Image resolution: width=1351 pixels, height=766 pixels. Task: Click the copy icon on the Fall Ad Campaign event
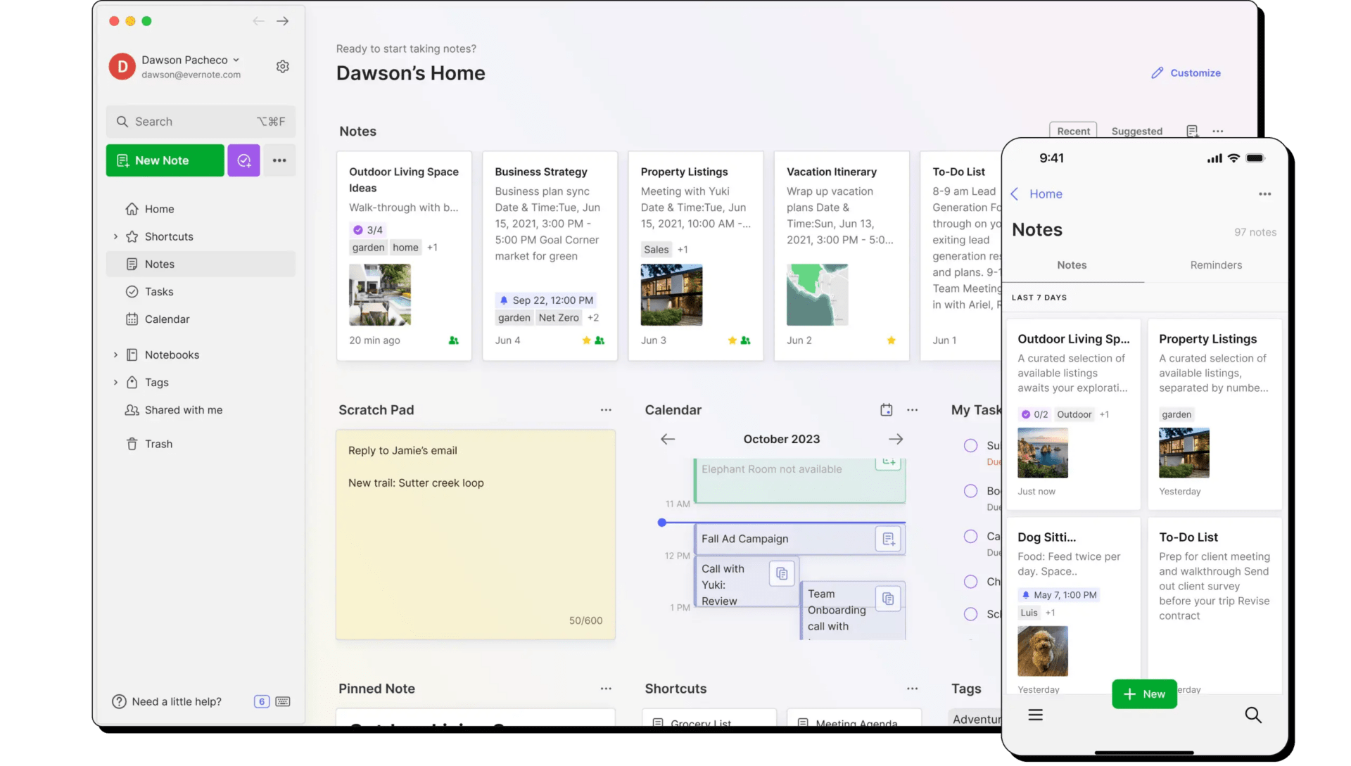[888, 539]
